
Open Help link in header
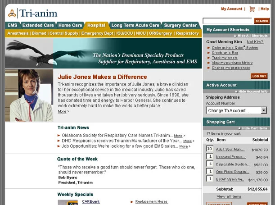pyautogui.click(x=265, y=9)
